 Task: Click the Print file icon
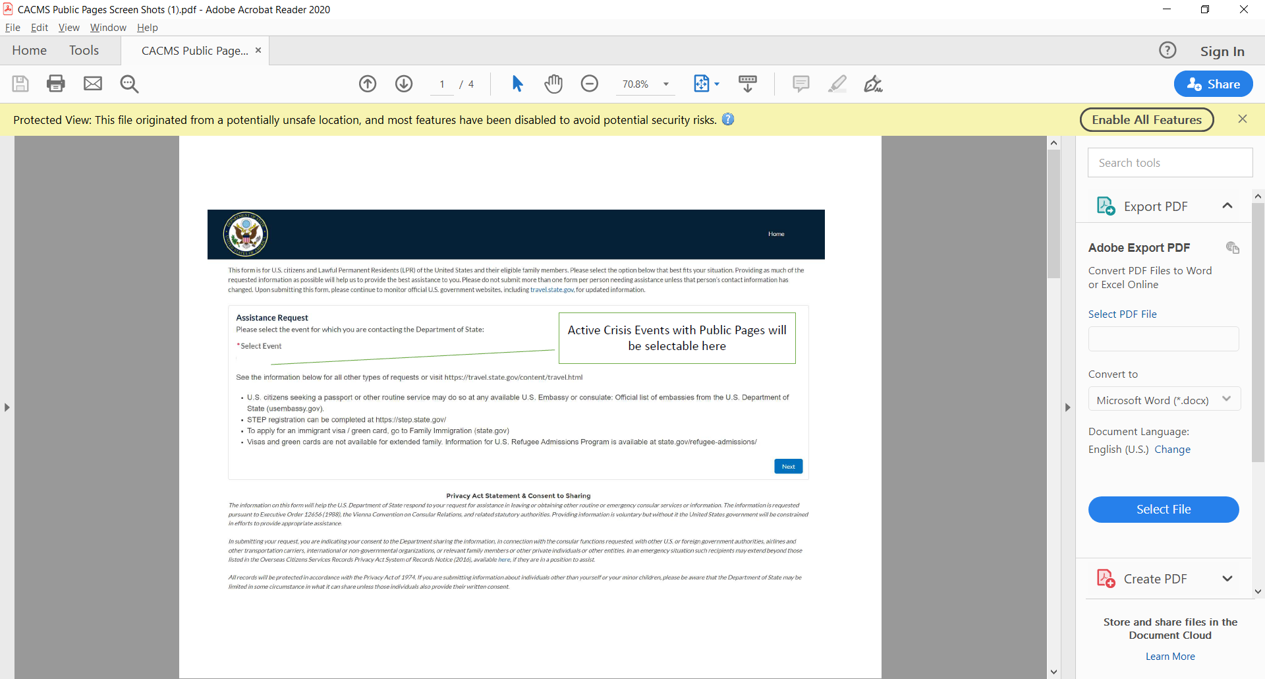[x=56, y=84]
